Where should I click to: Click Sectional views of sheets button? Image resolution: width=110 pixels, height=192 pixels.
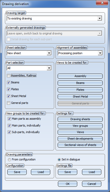[x=80, y=145]
